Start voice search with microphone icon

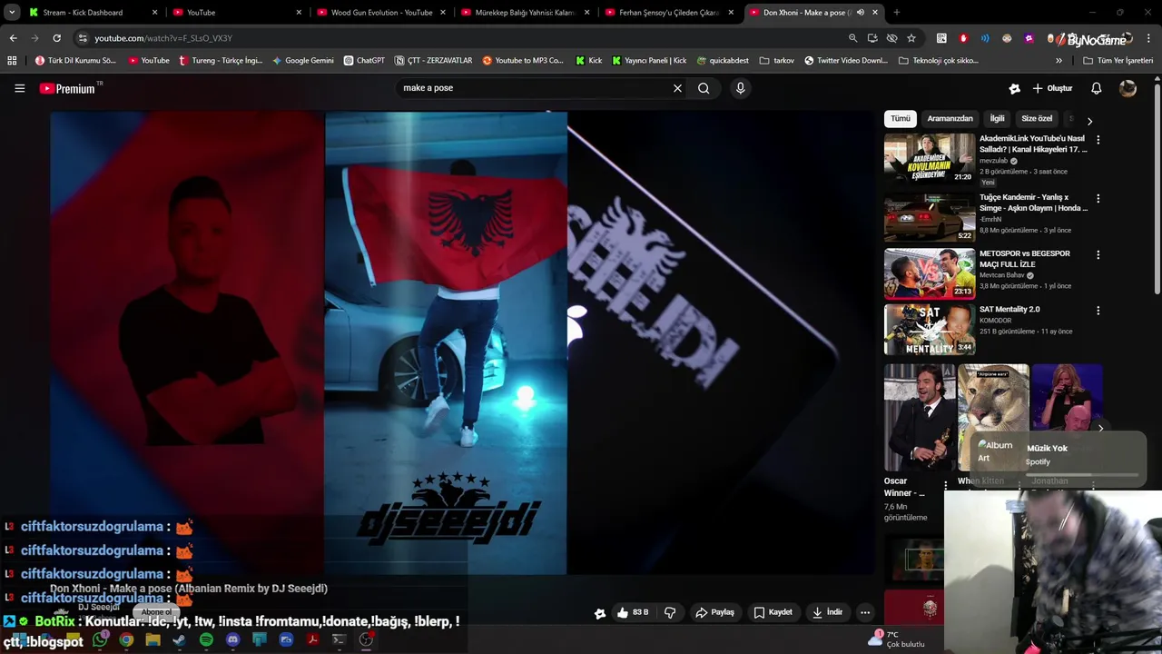click(740, 88)
